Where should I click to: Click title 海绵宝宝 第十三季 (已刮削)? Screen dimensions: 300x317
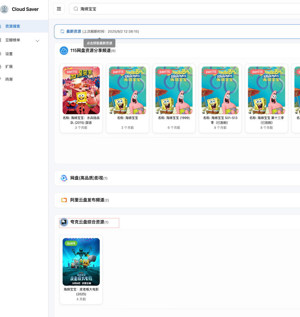pos(267,120)
